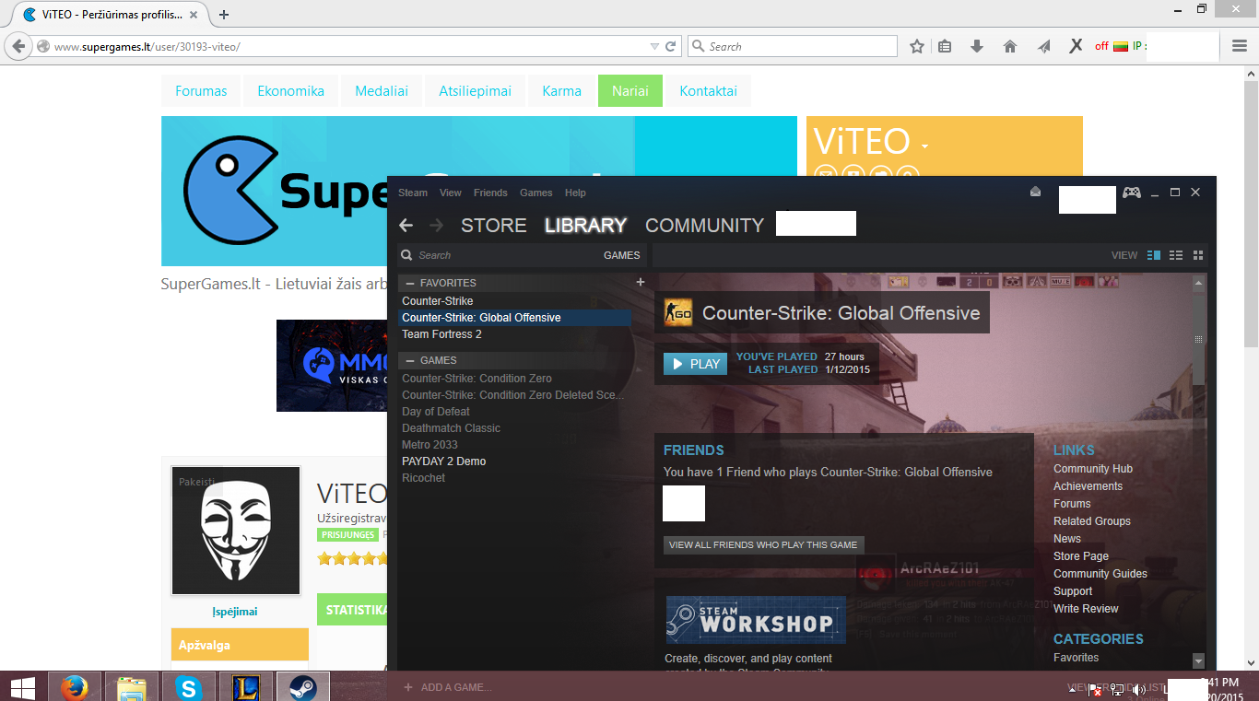1259x701 pixels.
Task: Open the Forumas website tab
Action: 201,91
